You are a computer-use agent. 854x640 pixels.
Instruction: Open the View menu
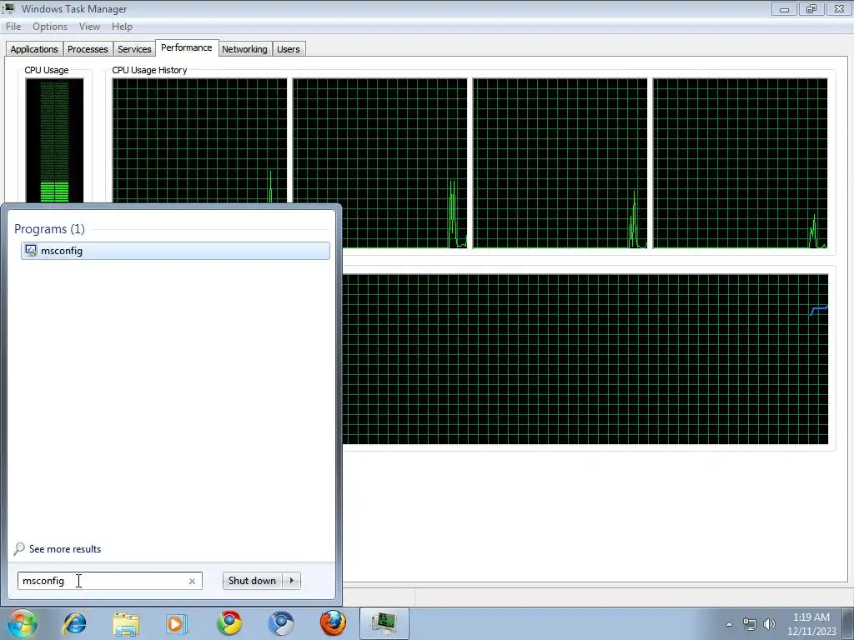click(89, 27)
